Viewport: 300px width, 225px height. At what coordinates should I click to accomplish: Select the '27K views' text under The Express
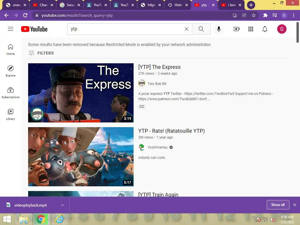tap(146, 74)
